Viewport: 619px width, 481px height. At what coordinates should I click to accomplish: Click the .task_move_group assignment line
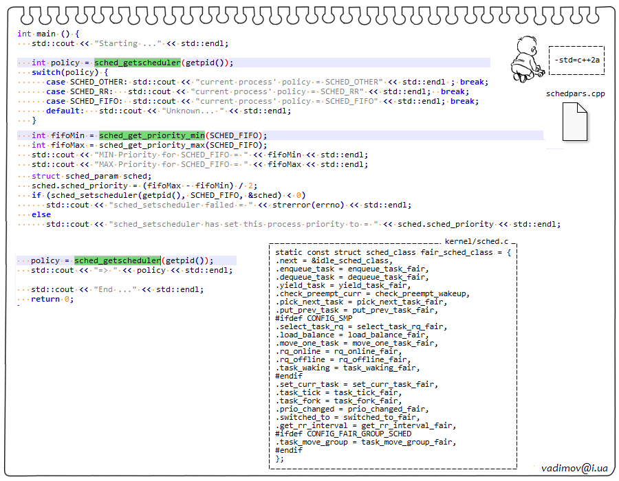365,442
